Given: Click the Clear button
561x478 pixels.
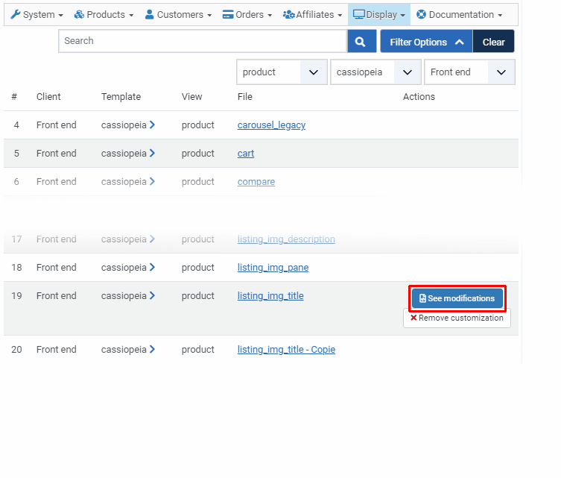Looking at the screenshot, I should 493,42.
